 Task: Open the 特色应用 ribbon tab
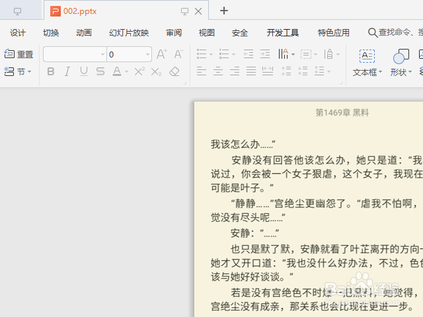click(334, 33)
